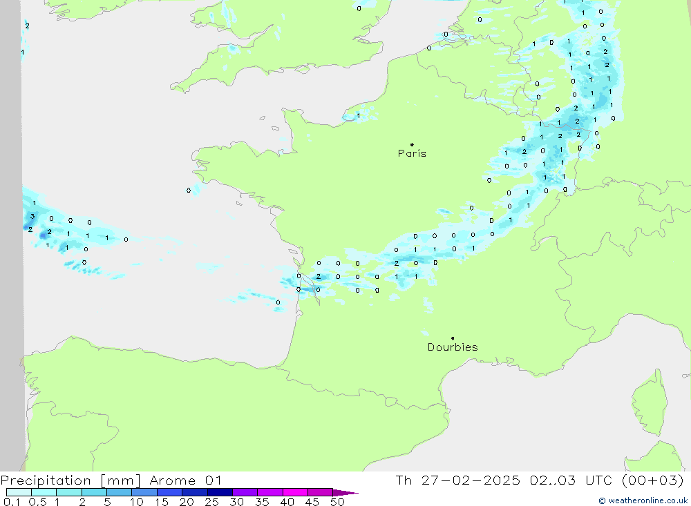Screen dimensions: 691x506
Task: Click the 10 mm blue legend swatch
Action: pos(144,492)
